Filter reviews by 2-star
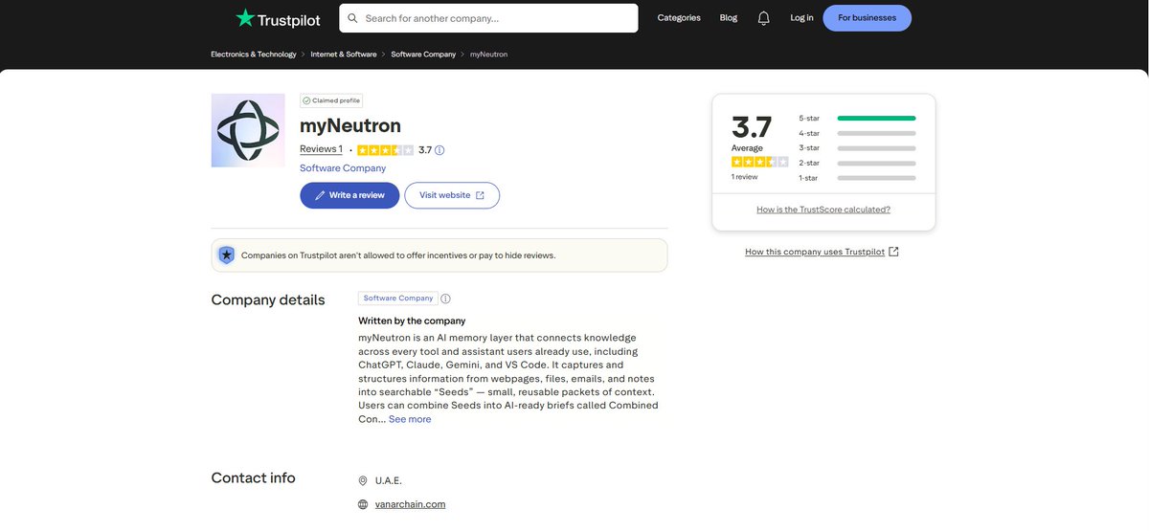 (x=857, y=163)
